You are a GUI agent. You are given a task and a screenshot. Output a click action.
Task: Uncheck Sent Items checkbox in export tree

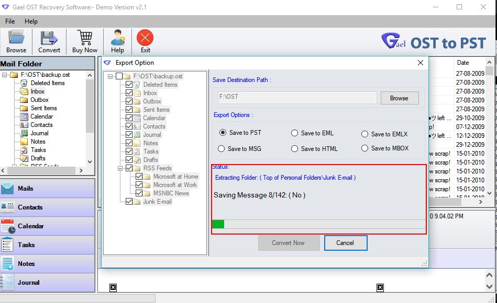(129, 109)
